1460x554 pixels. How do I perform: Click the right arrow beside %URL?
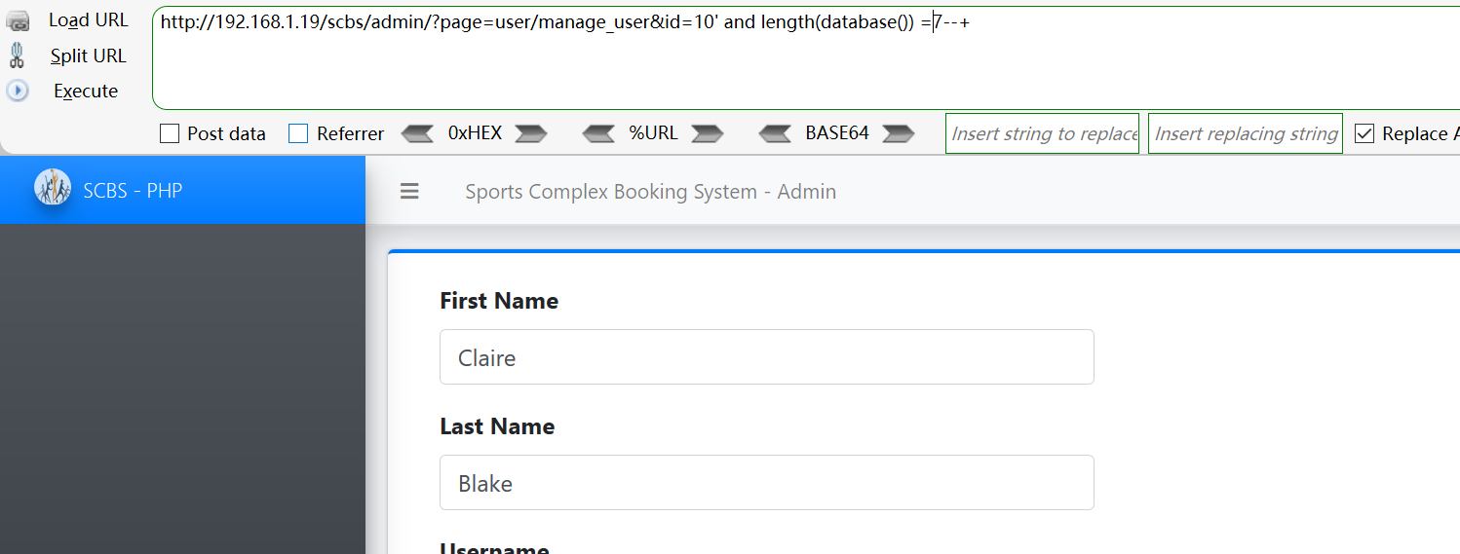click(707, 133)
